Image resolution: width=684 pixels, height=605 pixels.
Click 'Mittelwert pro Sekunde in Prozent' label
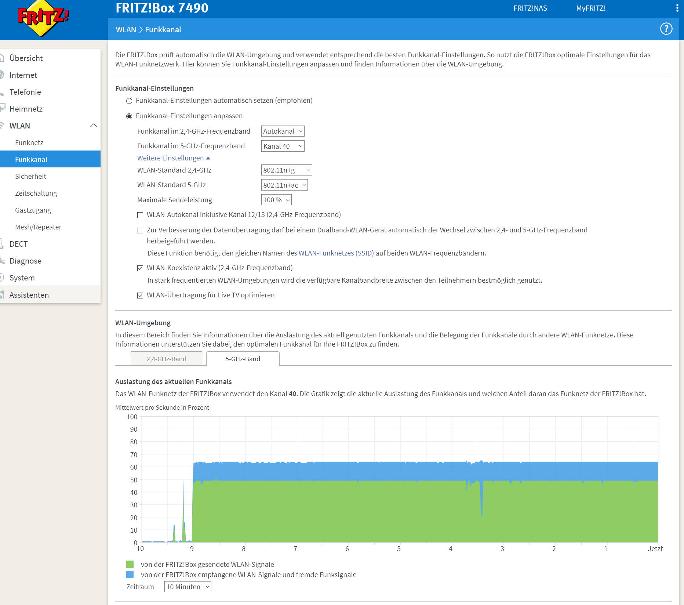162,407
